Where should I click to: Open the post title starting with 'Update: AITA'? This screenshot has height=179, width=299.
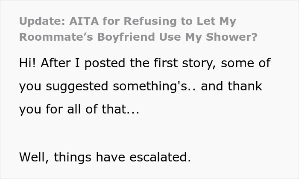point(138,29)
